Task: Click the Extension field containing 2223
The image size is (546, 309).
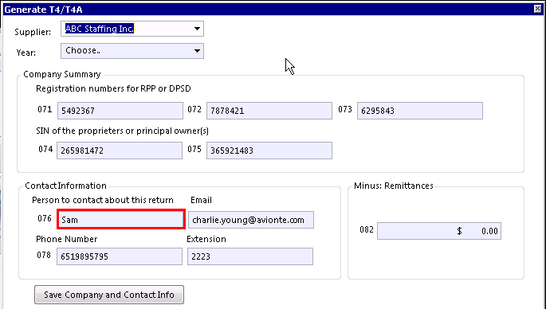Action: pyautogui.click(x=250, y=256)
